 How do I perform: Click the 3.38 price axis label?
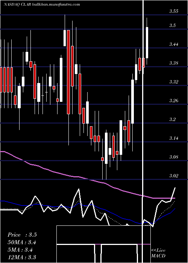(174, 63)
